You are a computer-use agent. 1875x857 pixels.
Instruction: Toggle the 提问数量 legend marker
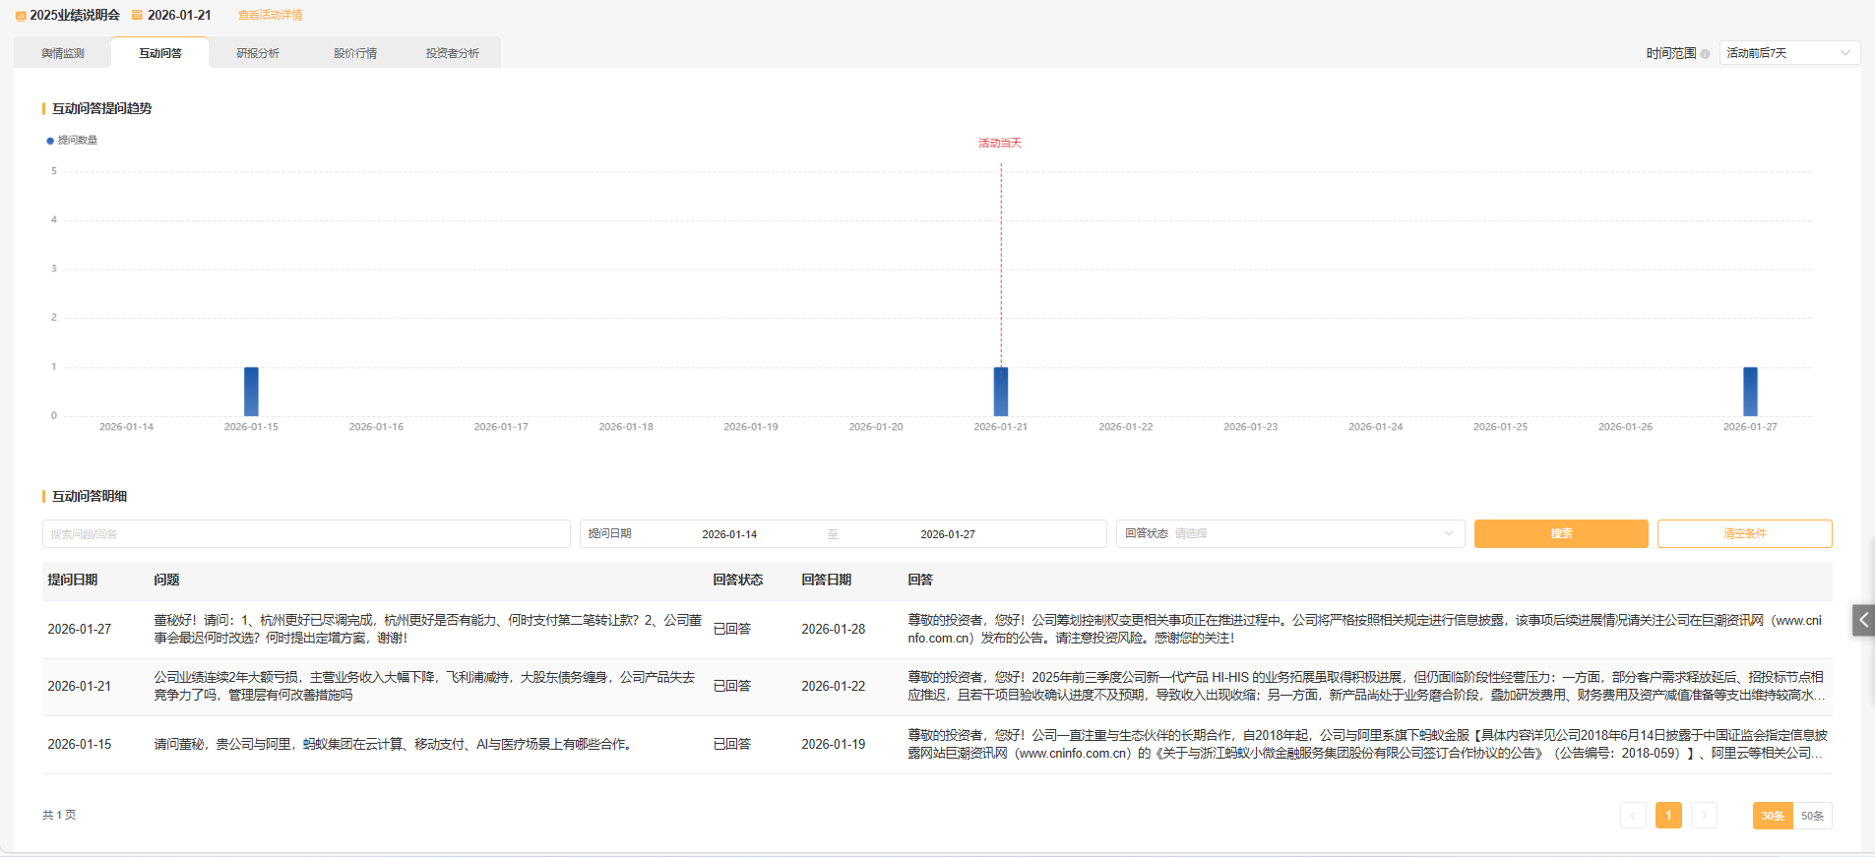click(50, 141)
